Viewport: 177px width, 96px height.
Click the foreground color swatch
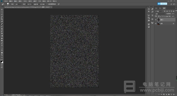1,61
